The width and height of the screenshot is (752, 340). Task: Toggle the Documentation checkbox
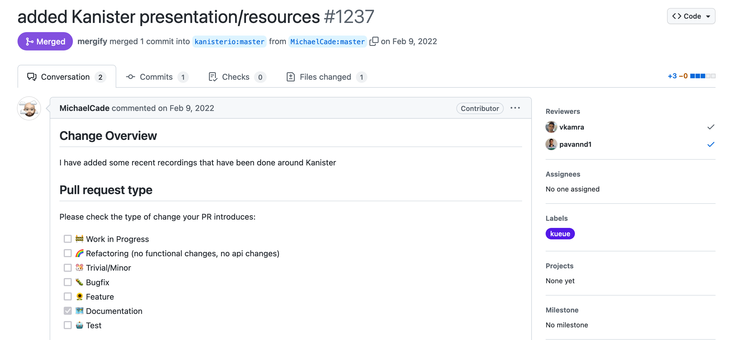tap(67, 311)
